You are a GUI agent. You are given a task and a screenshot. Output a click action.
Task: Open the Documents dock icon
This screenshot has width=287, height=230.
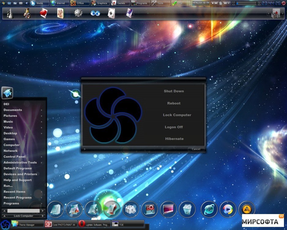55,209
